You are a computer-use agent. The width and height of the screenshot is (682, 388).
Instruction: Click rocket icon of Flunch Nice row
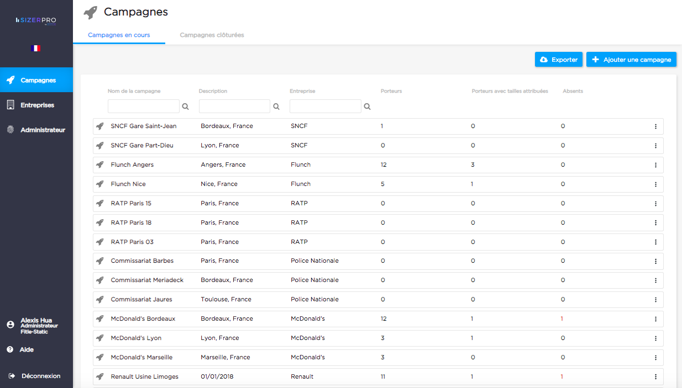[99, 184]
